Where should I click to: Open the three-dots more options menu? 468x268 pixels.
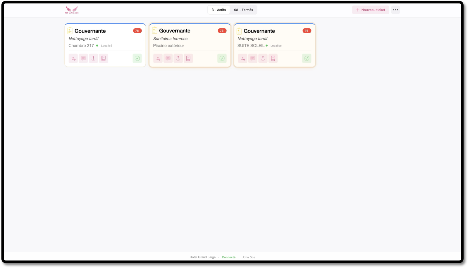[395, 10]
